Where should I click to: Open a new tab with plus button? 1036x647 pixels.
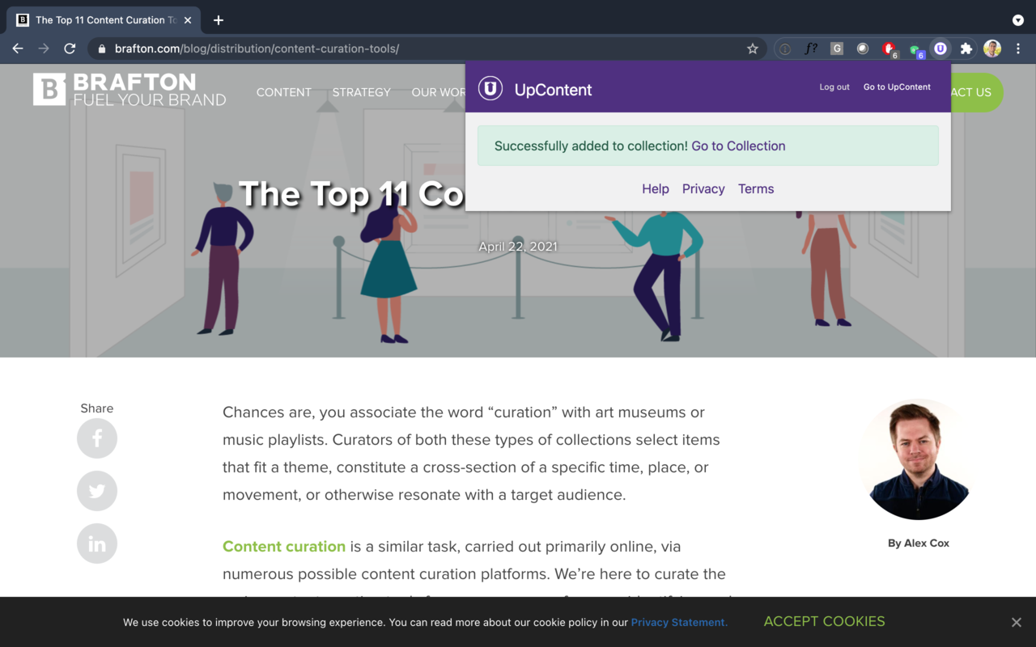tap(219, 20)
